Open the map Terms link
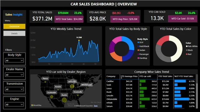200x112 pixels. [x=96, y=106]
